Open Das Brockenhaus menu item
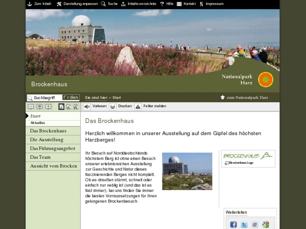The width and height of the screenshot is (306, 229). [53, 131]
